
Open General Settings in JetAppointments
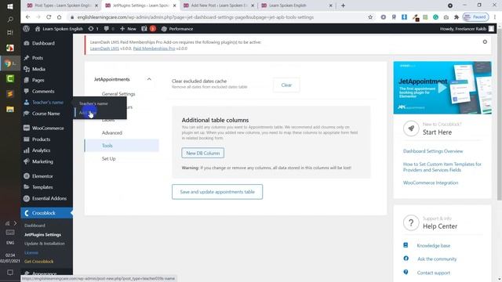click(118, 94)
